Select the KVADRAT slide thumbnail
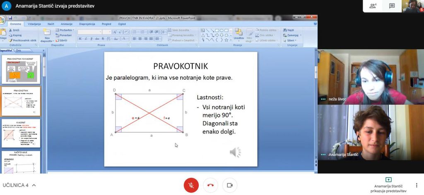 pyautogui.click(x=21, y=133)
